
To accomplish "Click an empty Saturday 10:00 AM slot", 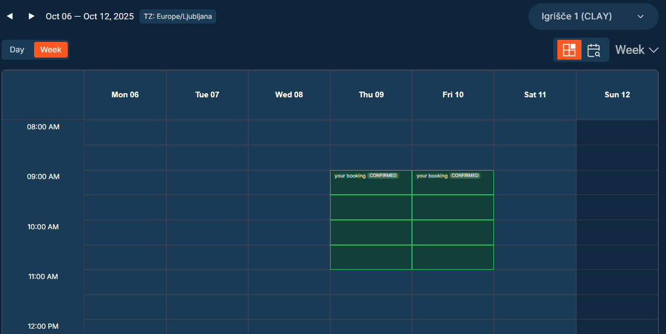I will tap(534, 232).
